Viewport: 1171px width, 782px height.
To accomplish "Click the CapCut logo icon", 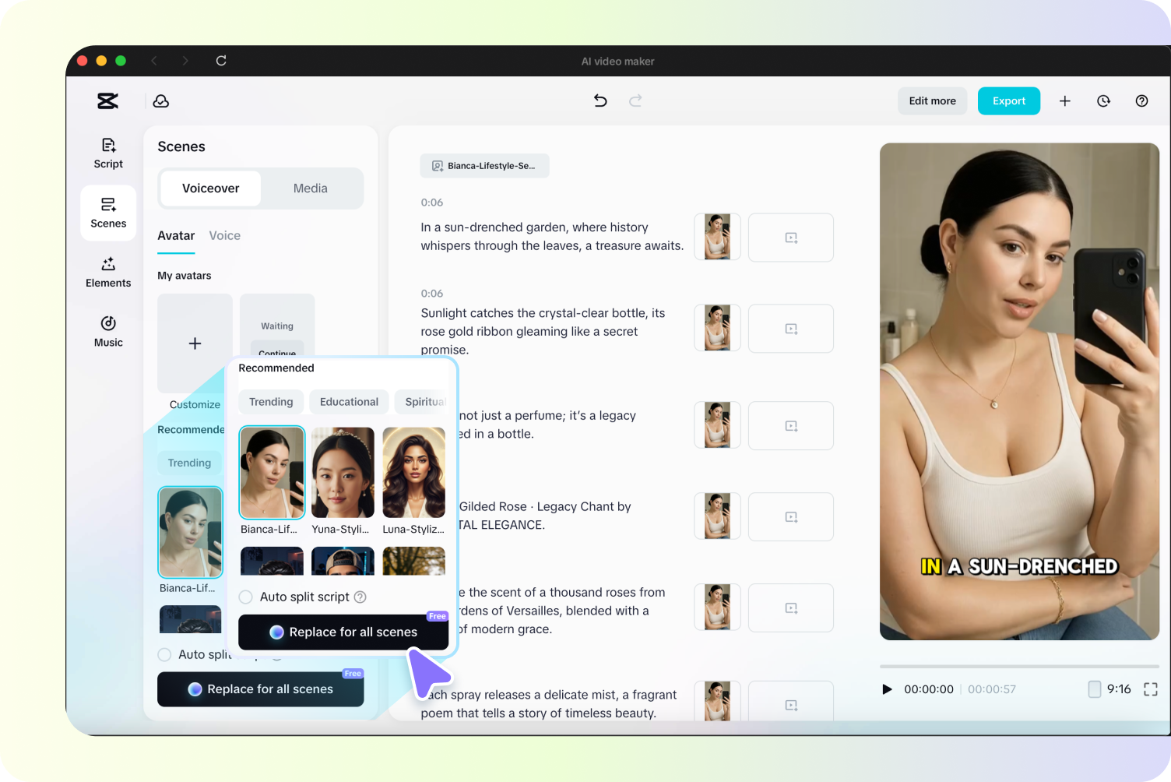I will pyautogui.click(x=107, y=100).
